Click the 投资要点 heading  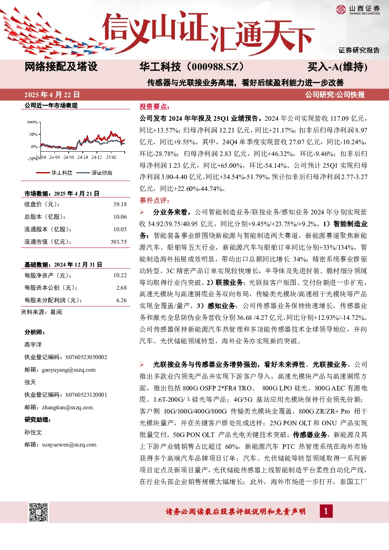tap(155, 107)
